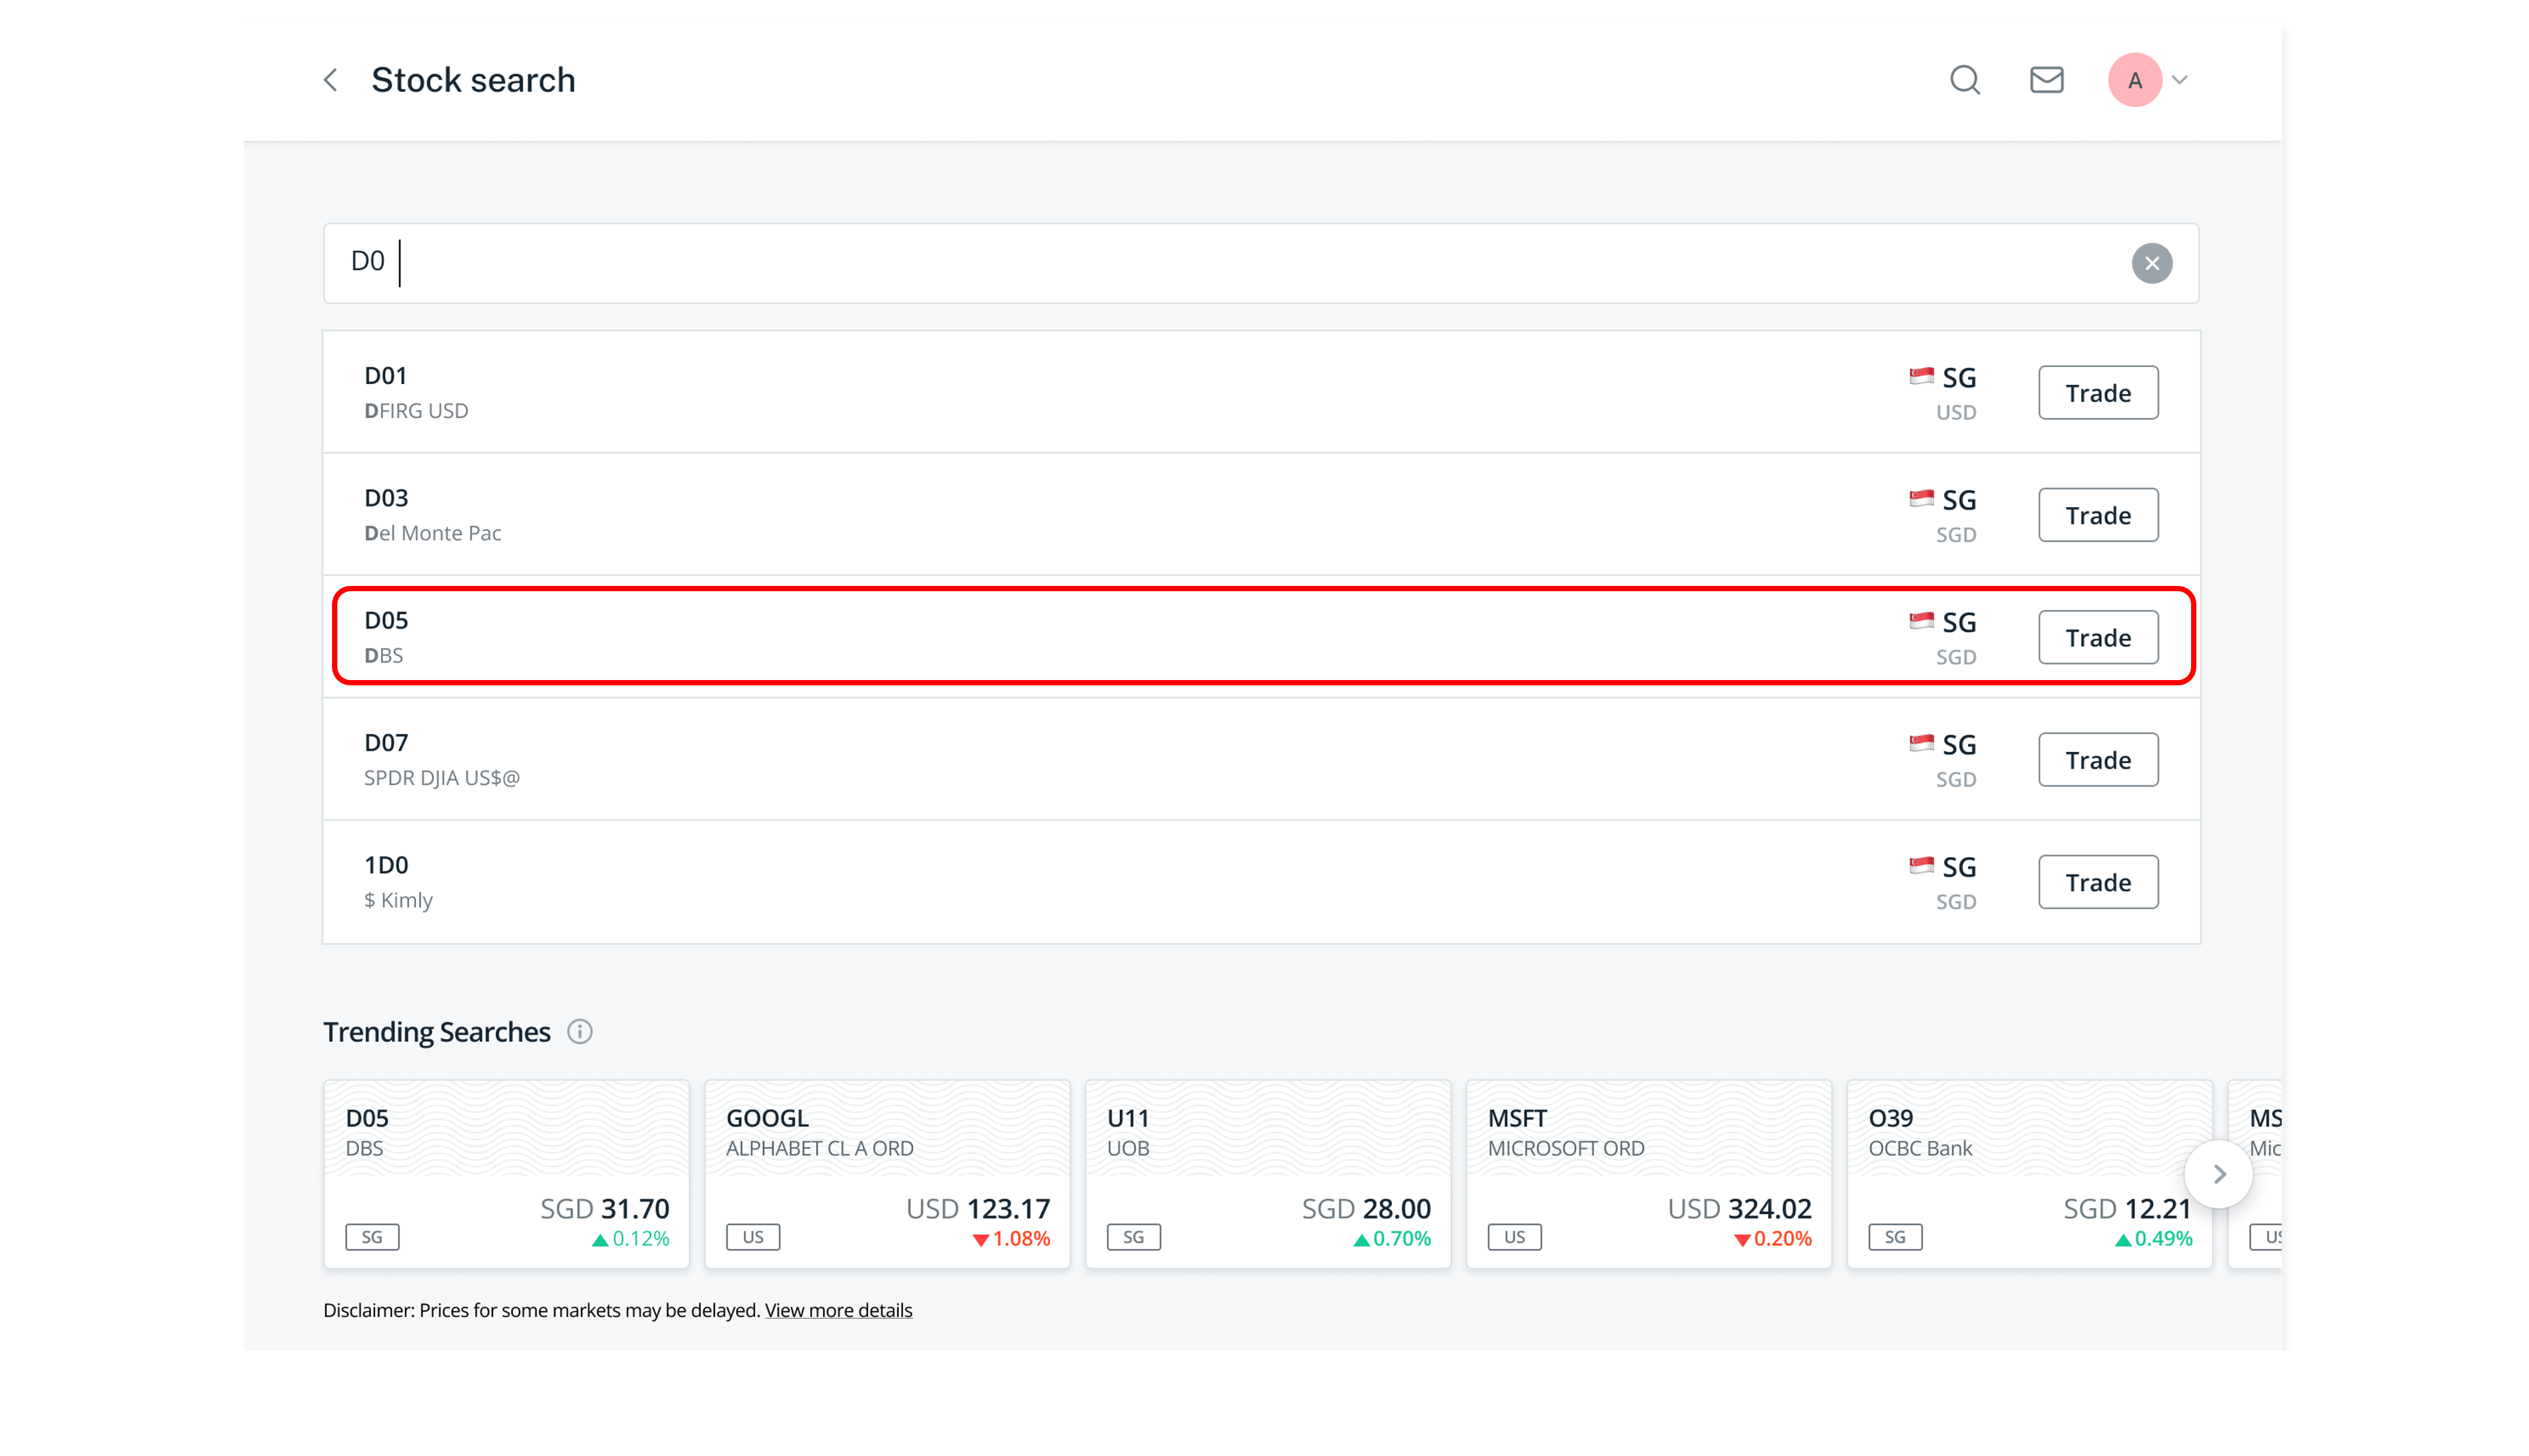Click the SGD 28.00 price value

pos(1366,1209)
